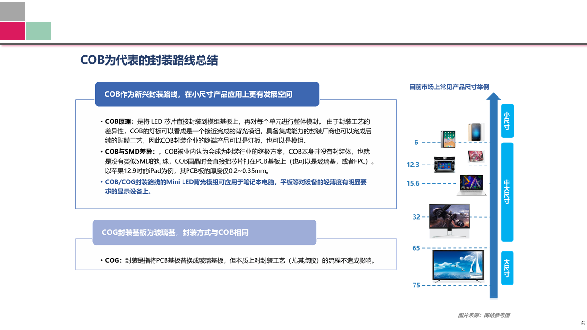Select the laptop product image
Screen dimensions: 587x330
[x=471, y=185]
